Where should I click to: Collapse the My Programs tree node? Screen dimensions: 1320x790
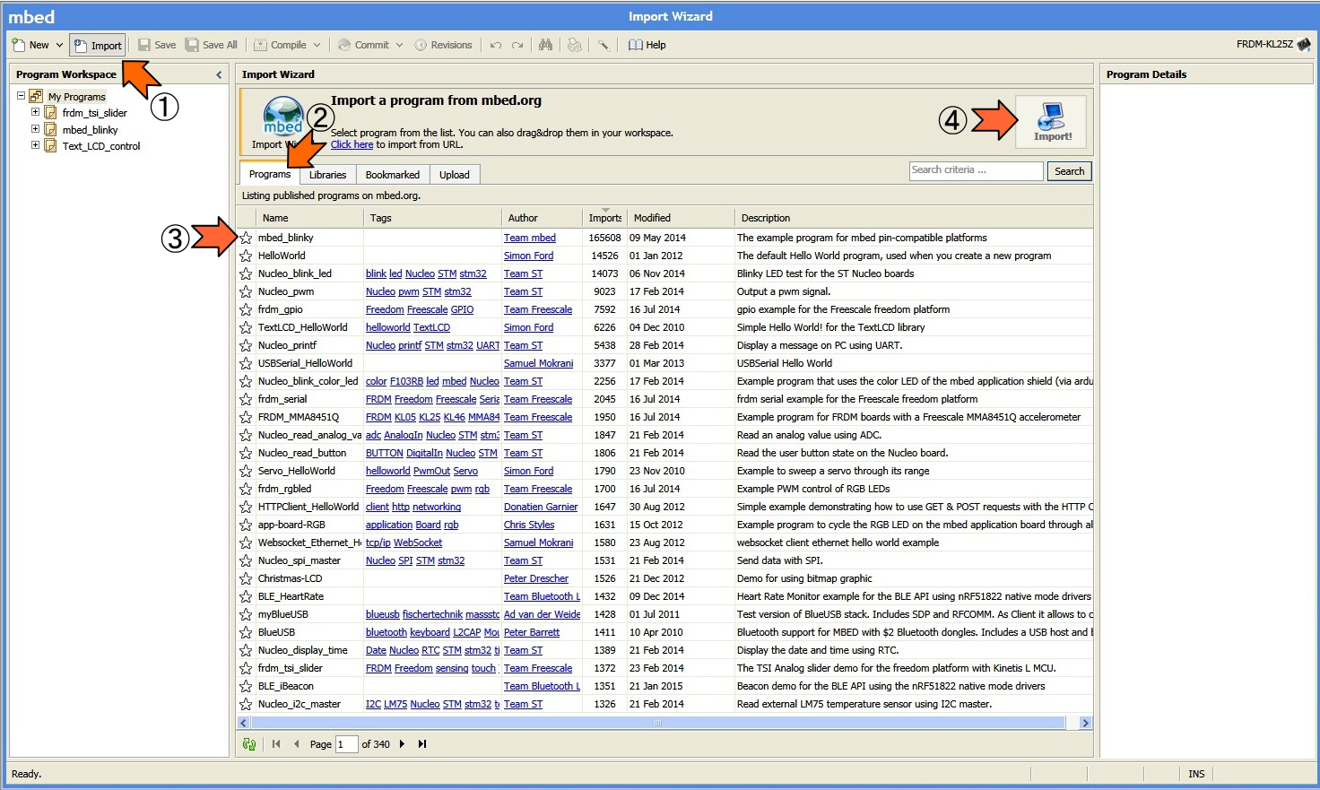[21, 96]
